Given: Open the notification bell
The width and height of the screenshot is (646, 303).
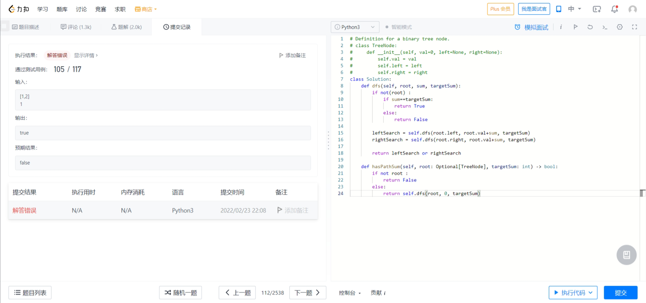Looking at the screenshot, I should click(615, 9).
